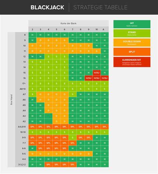Select the DOUBLE DOWN legend box
Image resolution: width=158 pixels, height=174 pixels.
coord(132,42)
